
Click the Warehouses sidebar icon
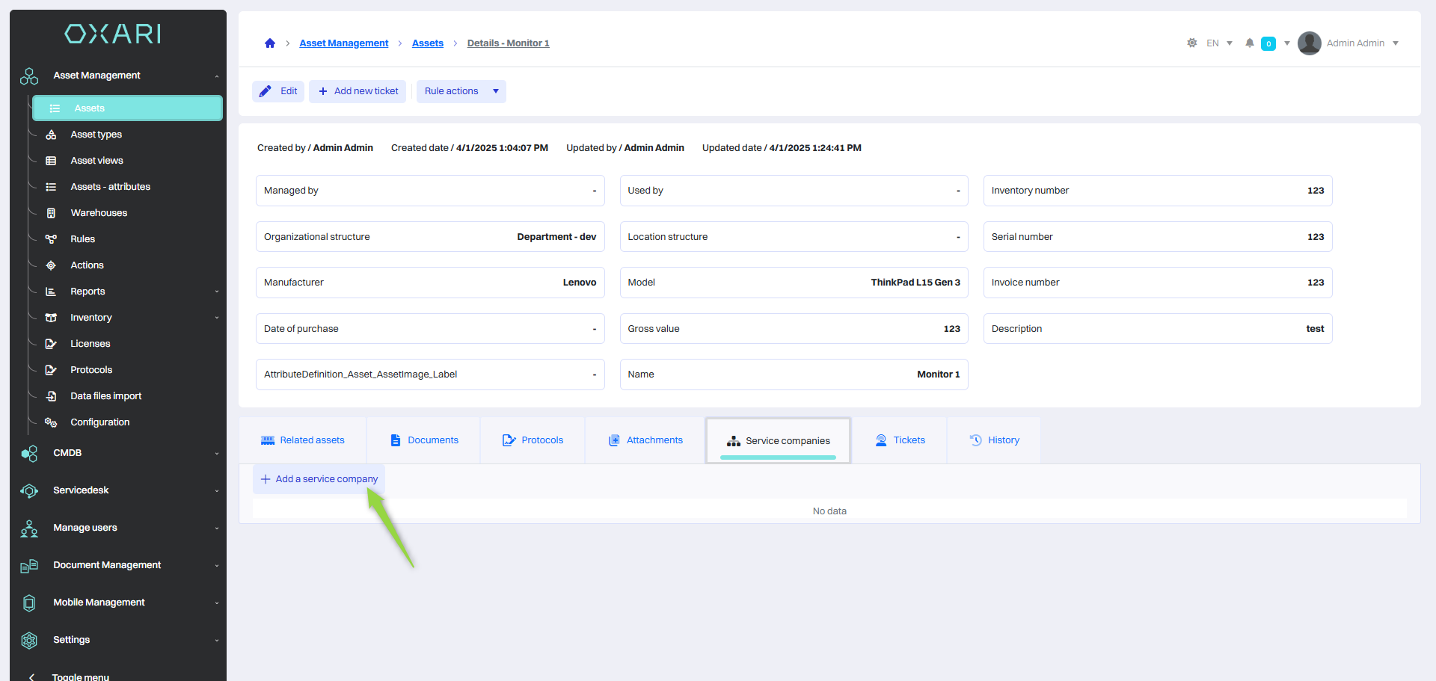pyautogui.click(x=51, y=213)
